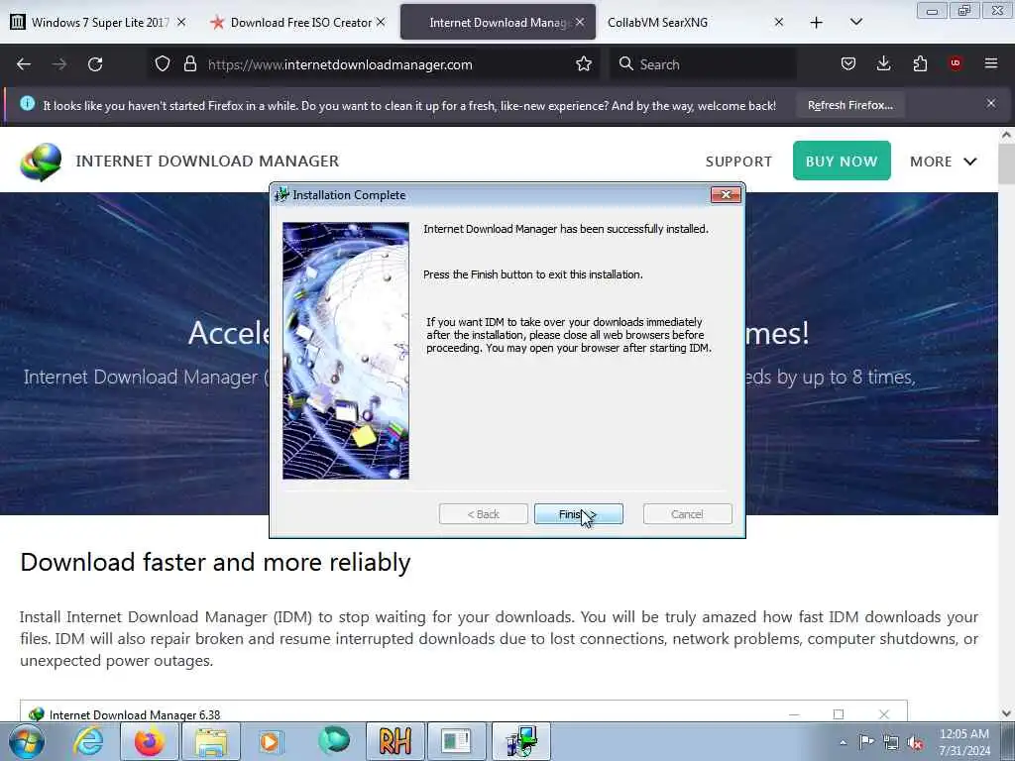Screen dimensions: 1015x761
Task: Click the IDM installer taskbar icon
Action: 521,741
